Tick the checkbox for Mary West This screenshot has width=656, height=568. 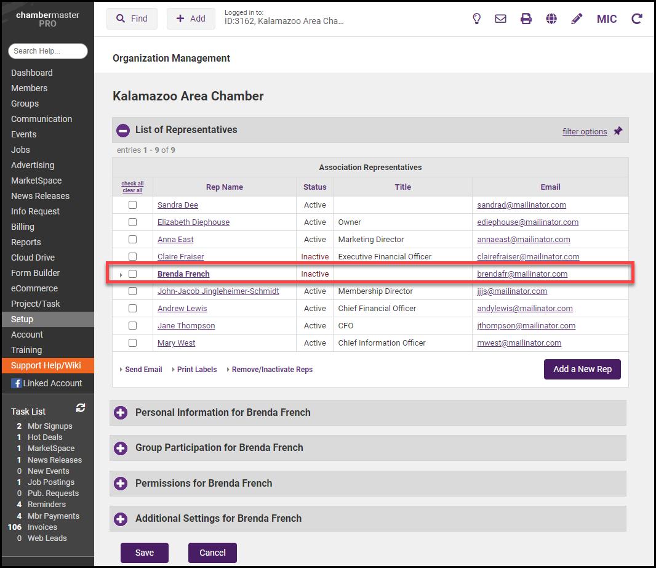[132, 343]
